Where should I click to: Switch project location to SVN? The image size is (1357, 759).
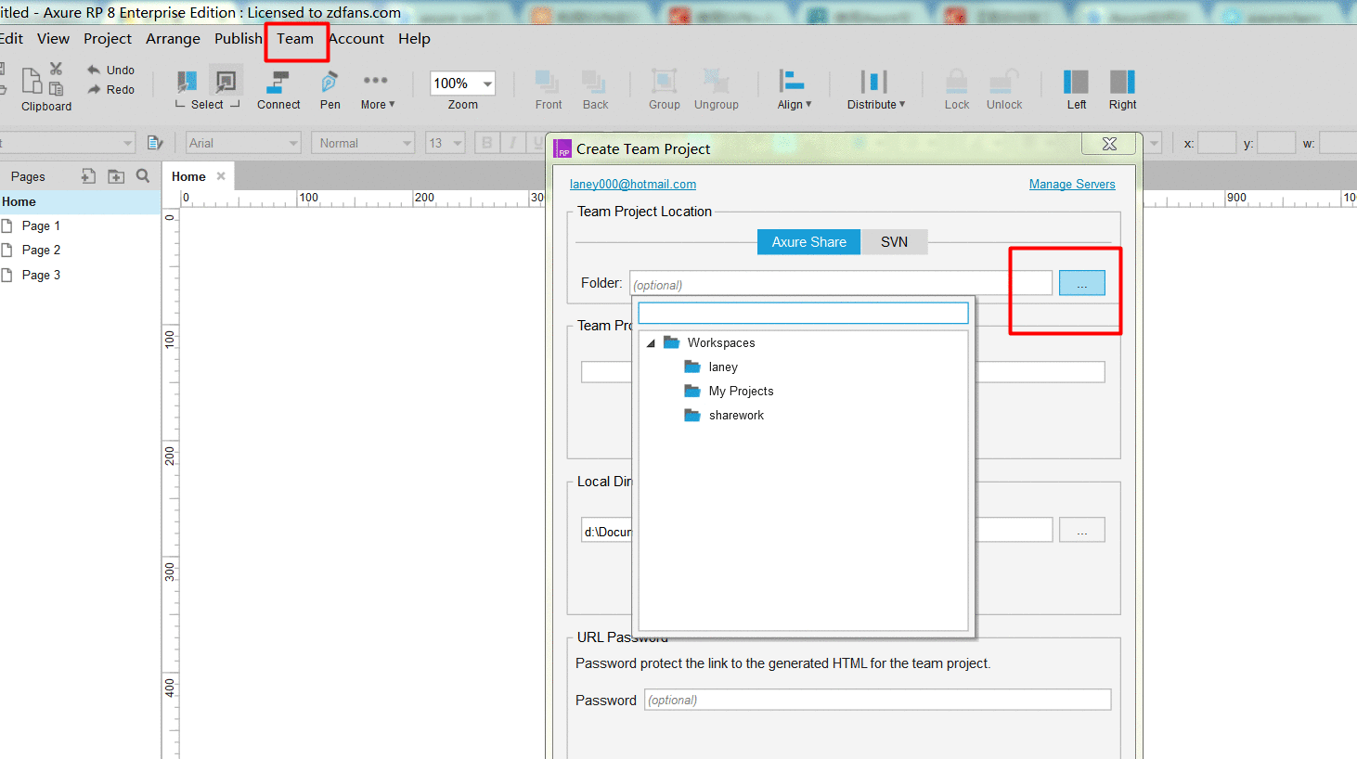click(895, 241)
